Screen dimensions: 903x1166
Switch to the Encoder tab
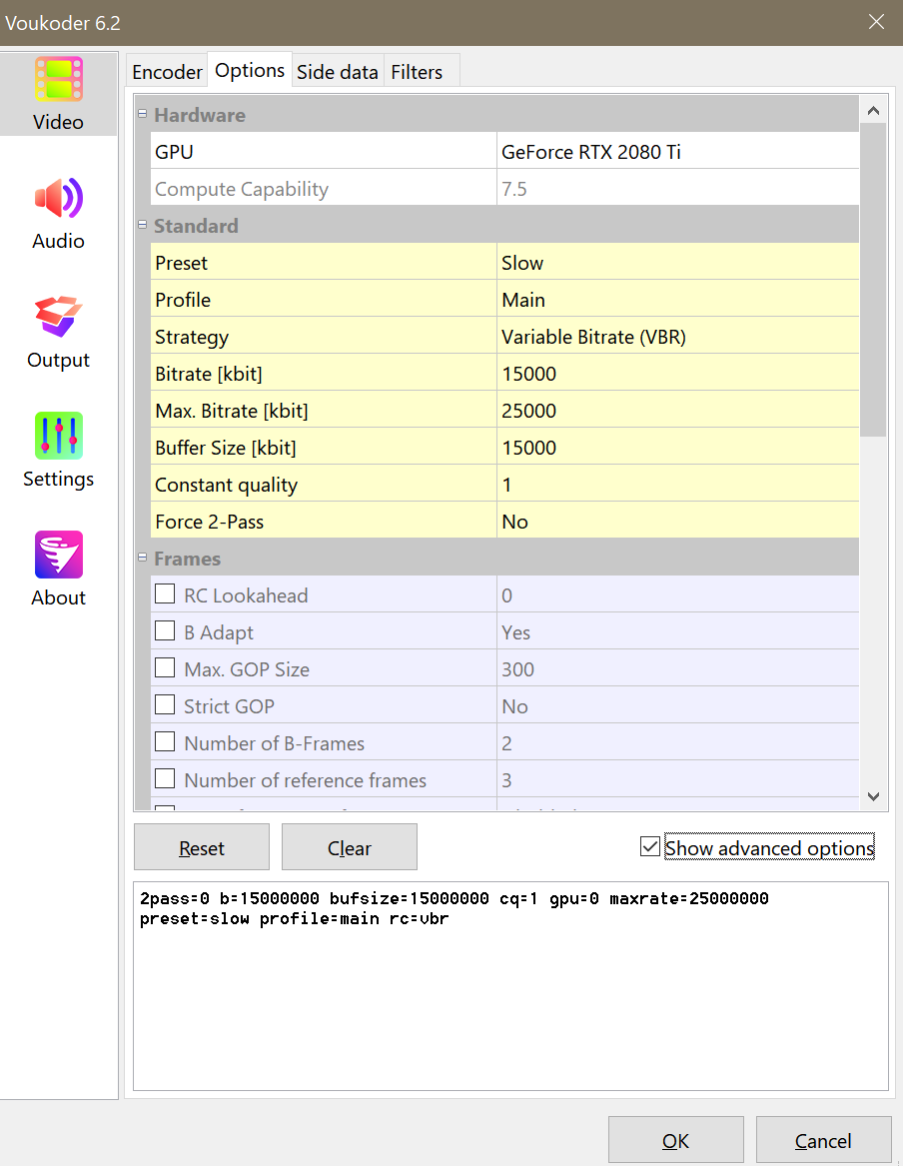[x=167, y=72]
